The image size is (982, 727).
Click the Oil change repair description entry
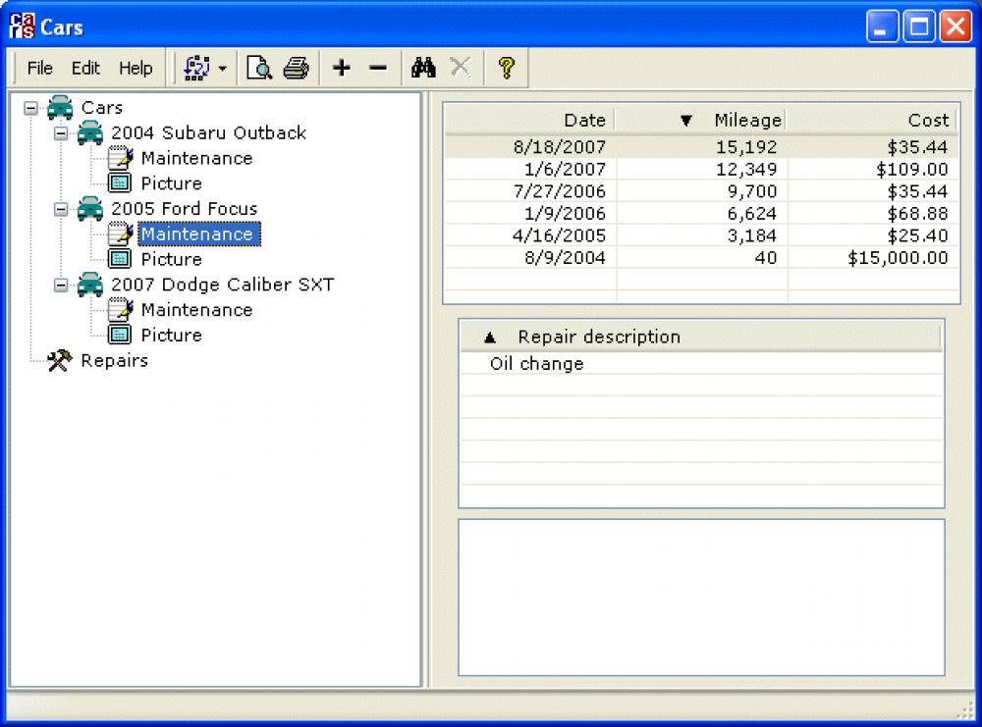coord(535,363)
